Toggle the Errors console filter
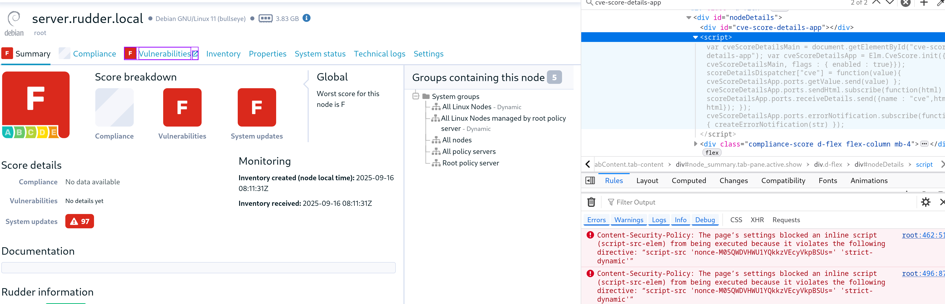945x304 pixels. [597, 220]
